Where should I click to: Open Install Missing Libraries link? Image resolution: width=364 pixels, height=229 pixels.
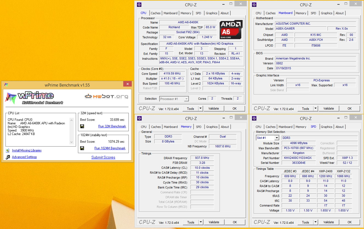[x=27, y=150]
